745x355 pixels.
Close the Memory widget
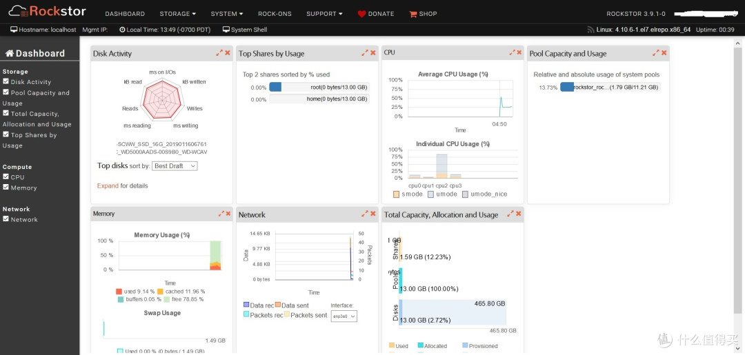[228, 214]
